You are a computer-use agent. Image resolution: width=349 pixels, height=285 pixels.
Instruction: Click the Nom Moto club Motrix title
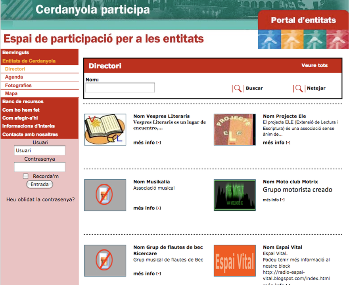tap(290, 182)
